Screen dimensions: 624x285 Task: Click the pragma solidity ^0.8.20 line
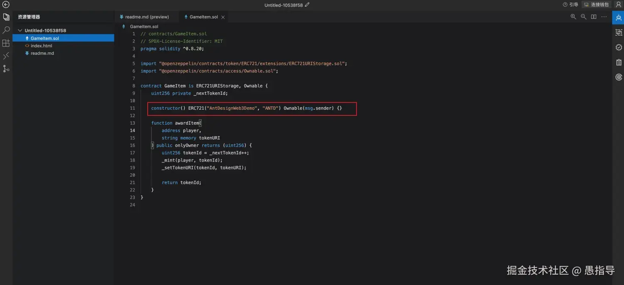click(172, 49)
